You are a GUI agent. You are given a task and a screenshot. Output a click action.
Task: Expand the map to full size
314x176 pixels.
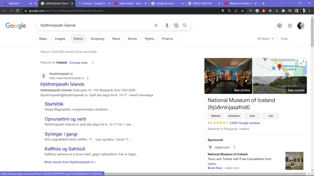pyautogui.click(x=302, y=63)
